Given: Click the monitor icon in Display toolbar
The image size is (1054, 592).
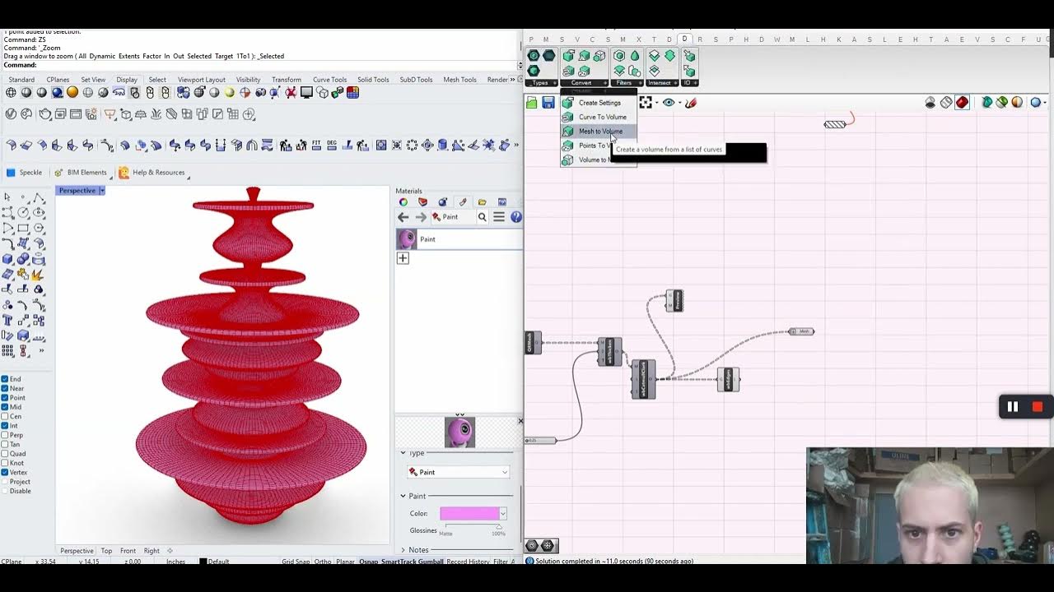Looking at the screenshot, I should (x=306, y=93).
